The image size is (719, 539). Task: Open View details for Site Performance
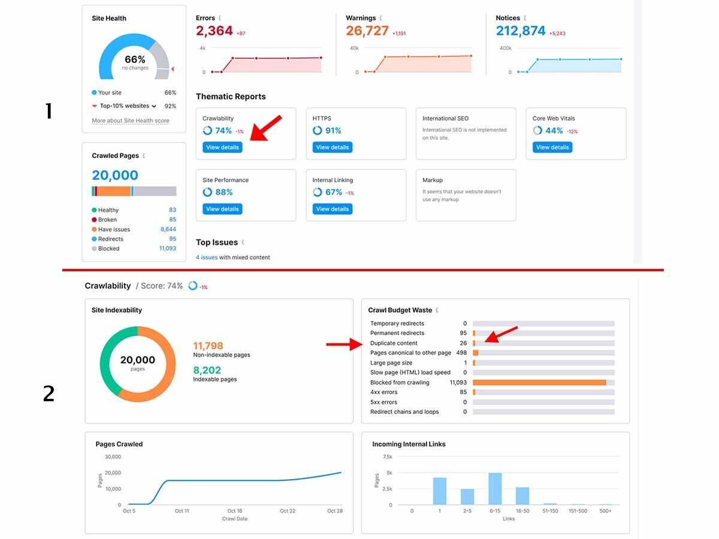point(222,209)
